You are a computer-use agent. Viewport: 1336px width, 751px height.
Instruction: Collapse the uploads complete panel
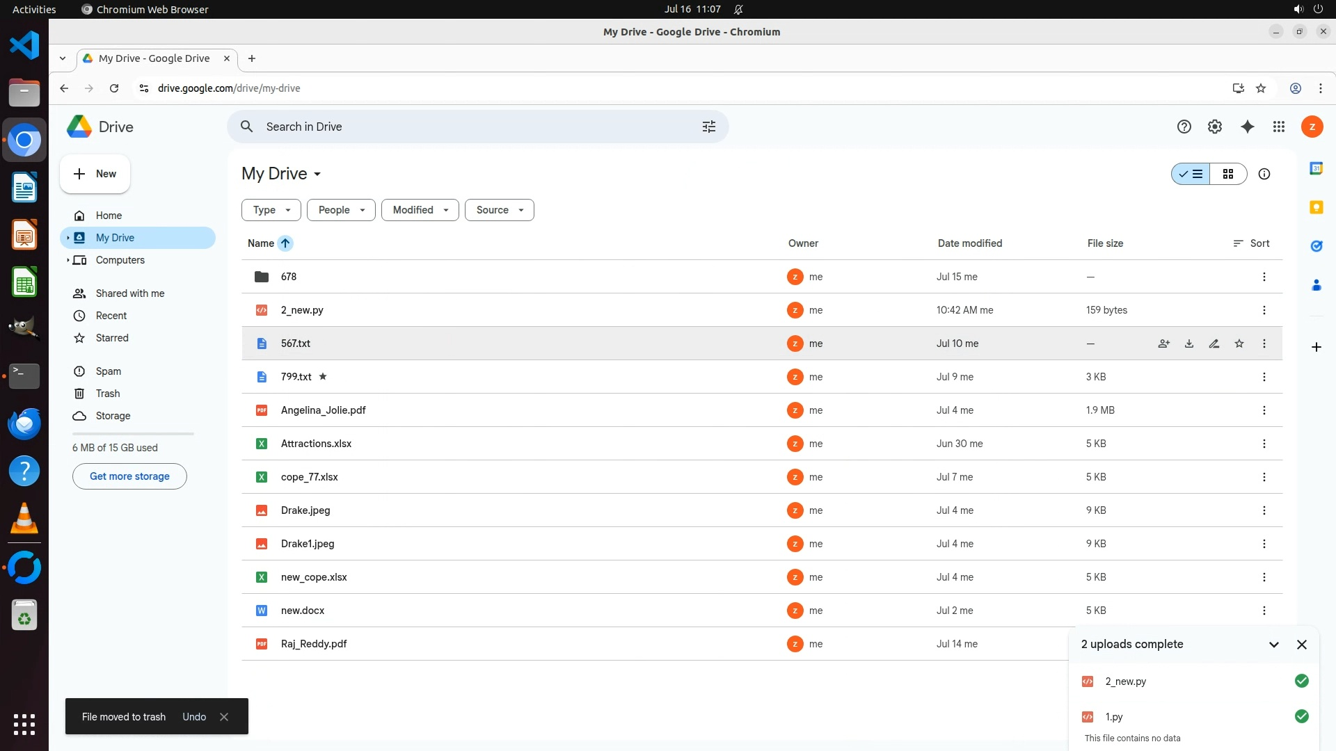[1274, 645]
